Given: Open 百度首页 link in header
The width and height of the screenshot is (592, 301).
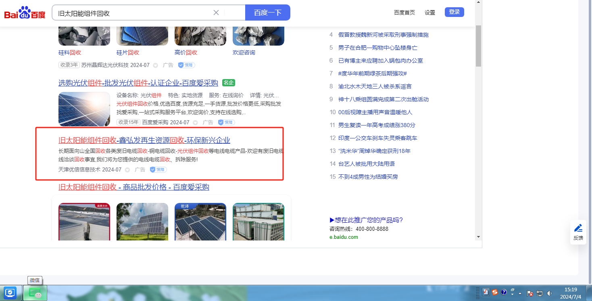Looking at the screenshot, I should pyautogui.click(x=404, y=13).
